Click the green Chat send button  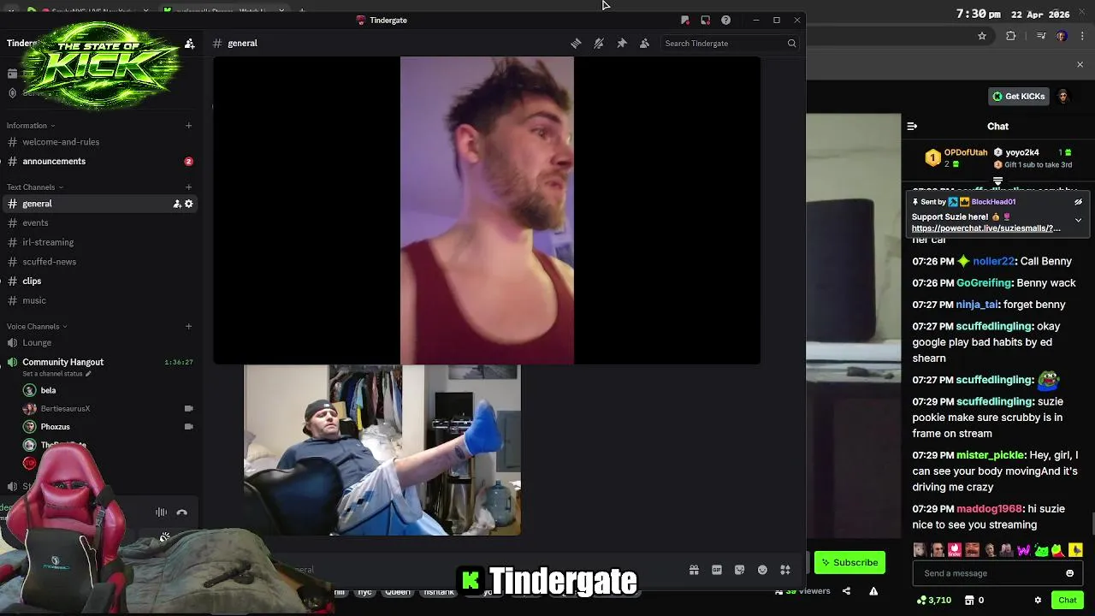(1068, 601)
